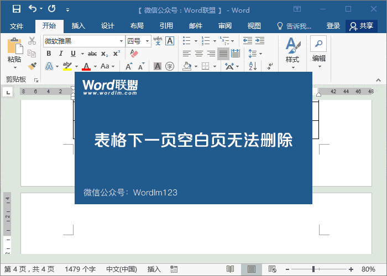This screenshot has width=387, height=276.
Task: Toggle character shading icon
Action: 158,66
